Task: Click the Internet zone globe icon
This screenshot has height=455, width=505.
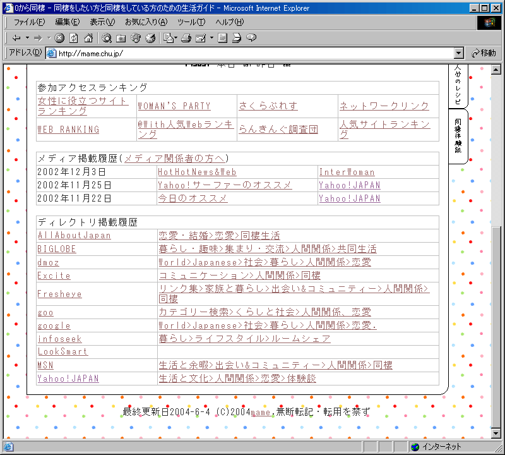Action: point(415,447)
